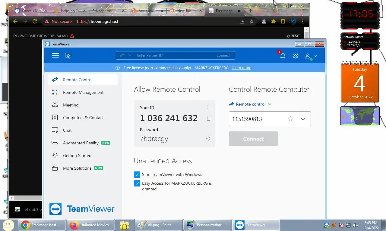This screenshot has height=231, width=386.
Task: Click Connect in the top partner bar
Action: (223, 55)
